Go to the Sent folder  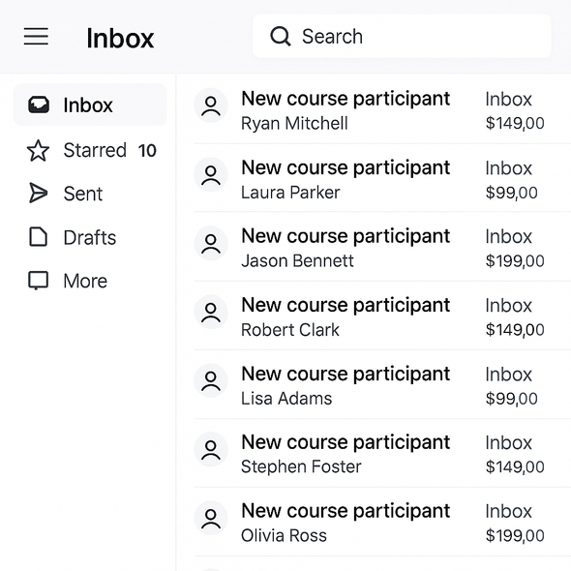click(x=90, y=194)
